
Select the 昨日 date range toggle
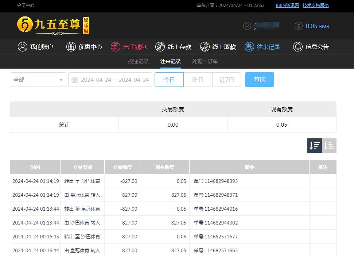(198, 80)
